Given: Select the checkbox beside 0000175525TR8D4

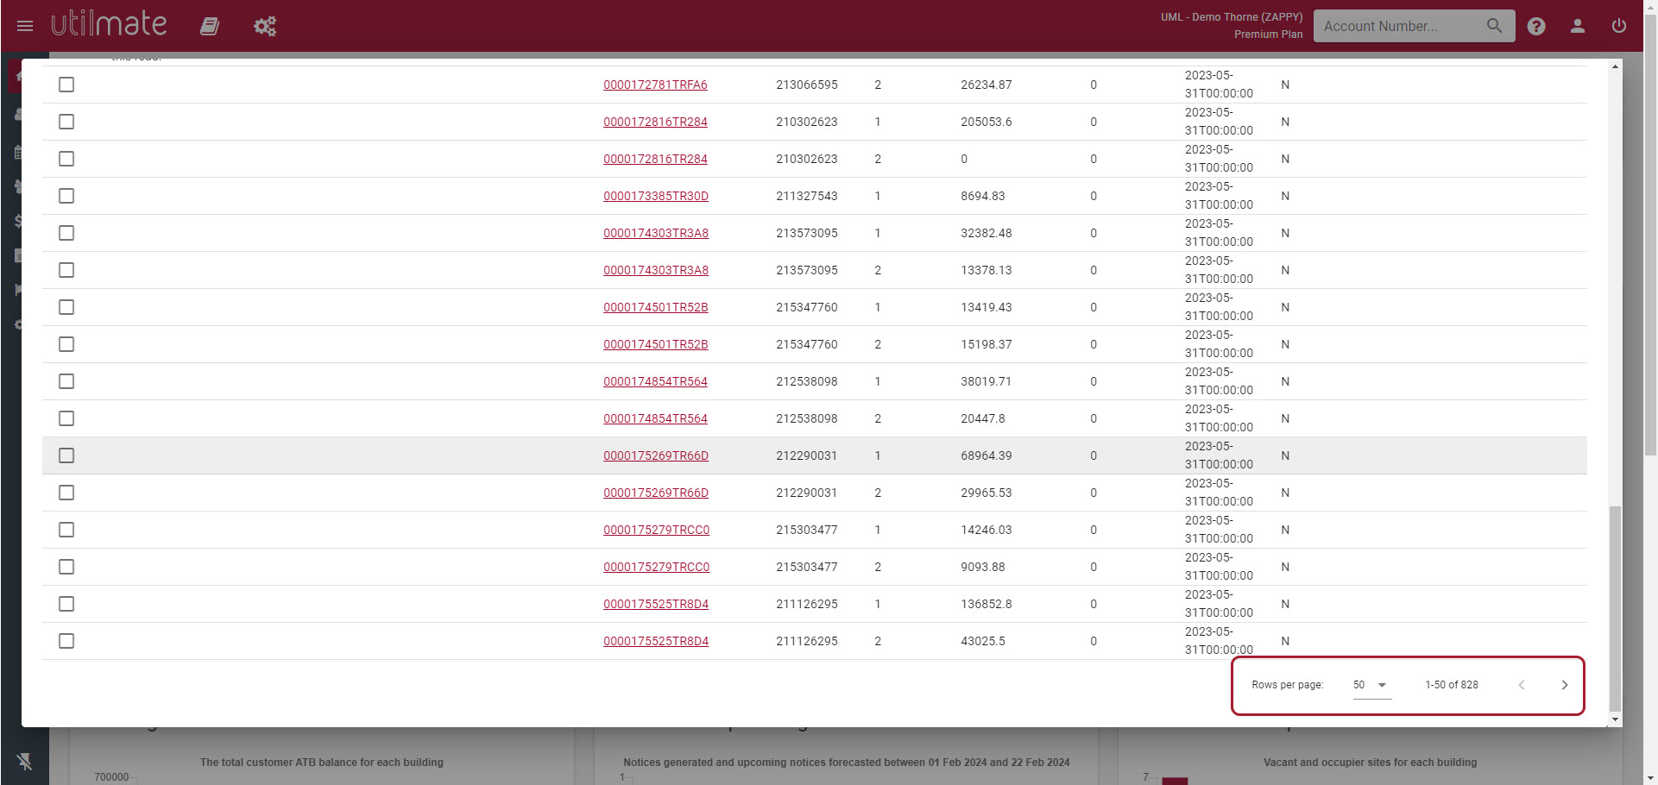Looking at the screenshot, I should pyautogui.click(x=66, y=604).
